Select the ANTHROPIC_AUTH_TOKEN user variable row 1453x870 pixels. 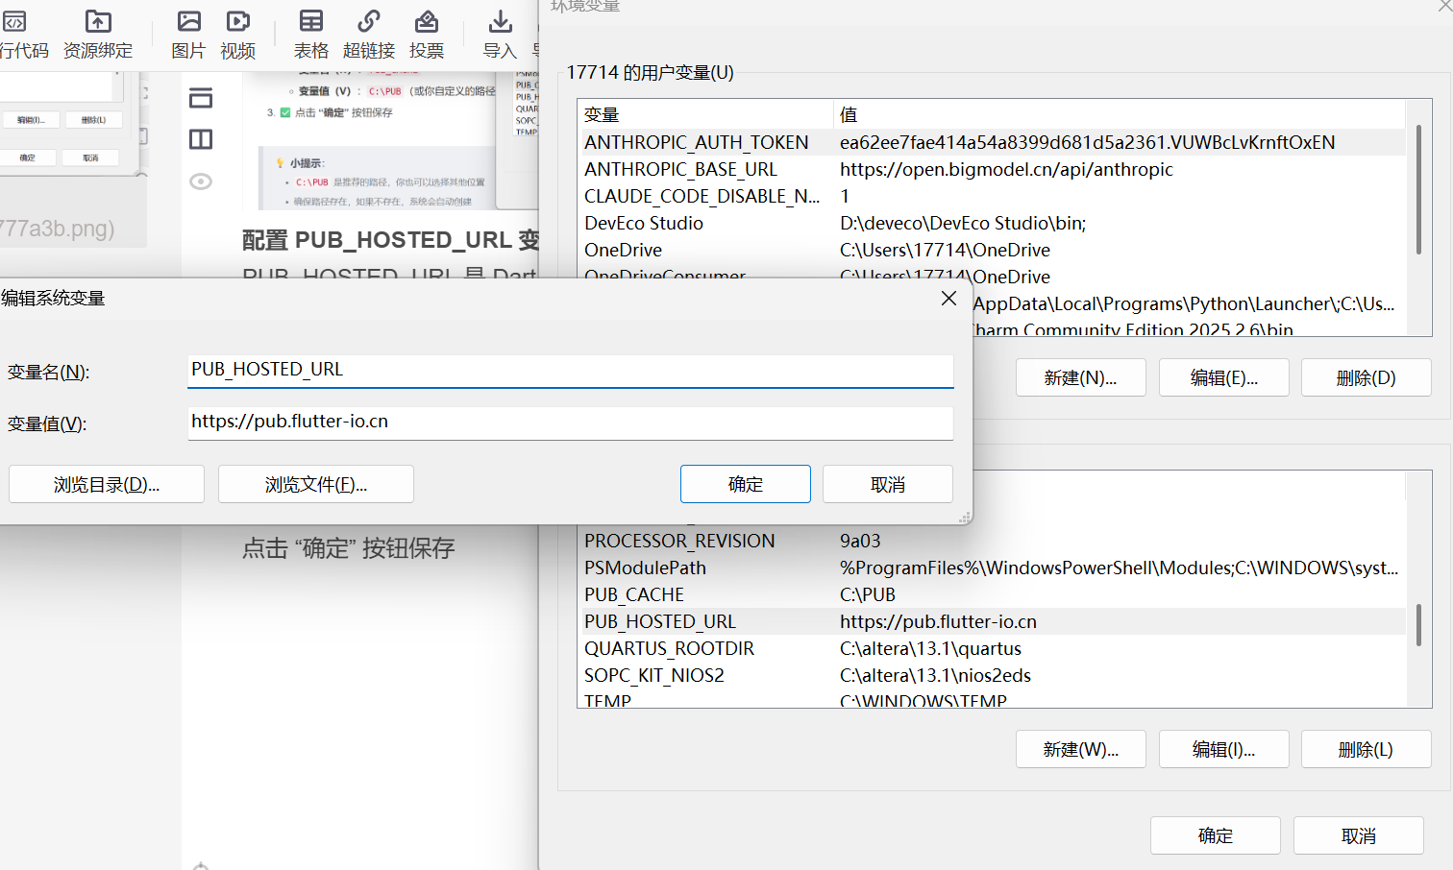[992, 142]
